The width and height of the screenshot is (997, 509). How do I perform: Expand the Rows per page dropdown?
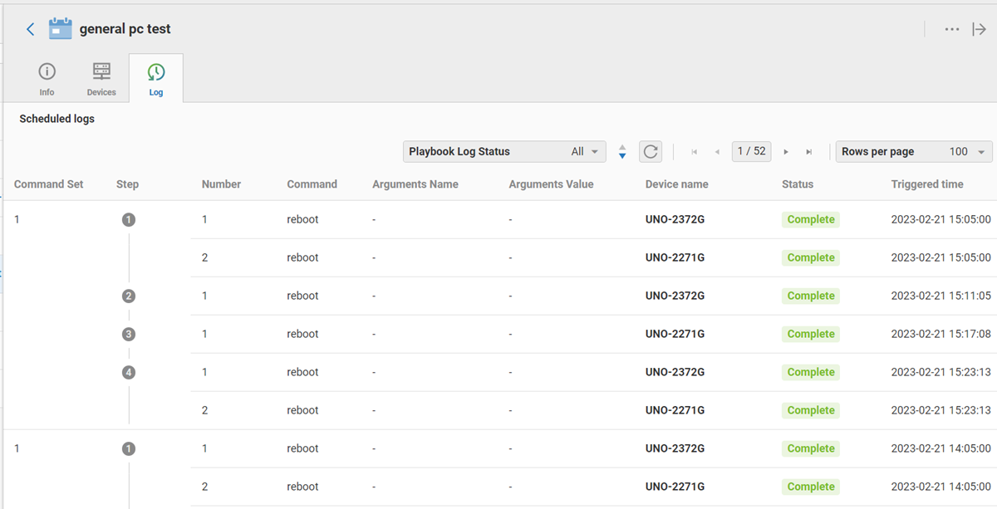914,152
